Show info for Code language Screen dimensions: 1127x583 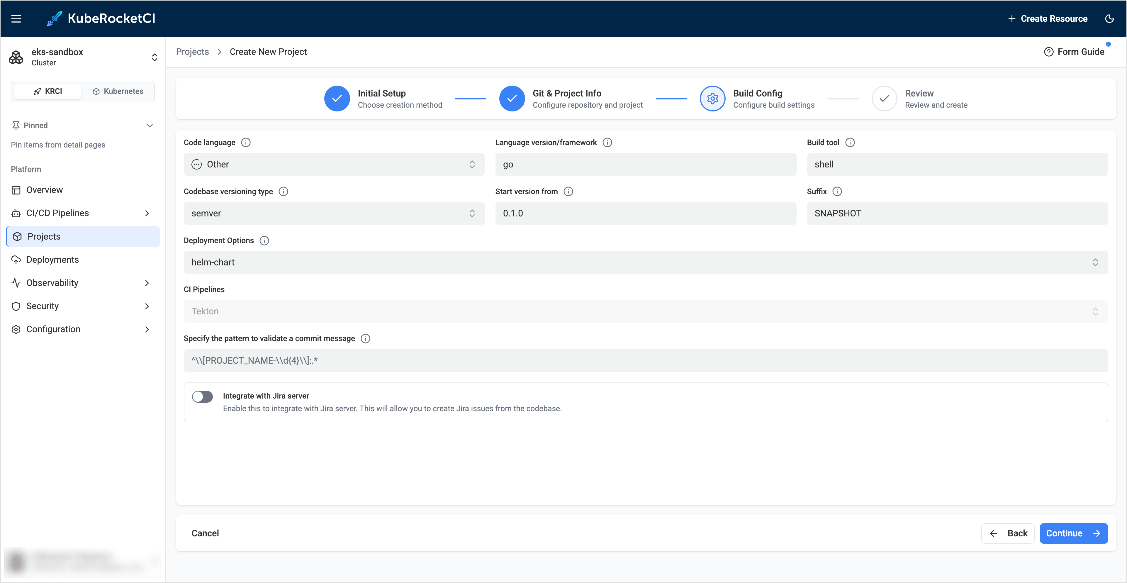pos(246,142)
